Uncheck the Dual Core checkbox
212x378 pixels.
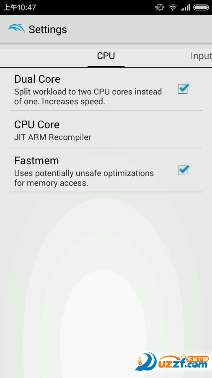coord(183,89)
